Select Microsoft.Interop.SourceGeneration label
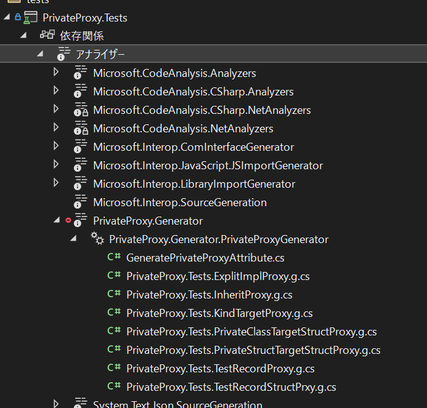Viewport: 427px width, 408px height. (x=180, y=202)
